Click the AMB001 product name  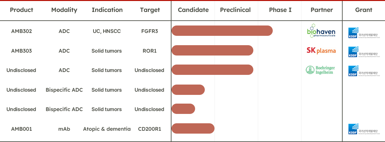coord(21,129)
